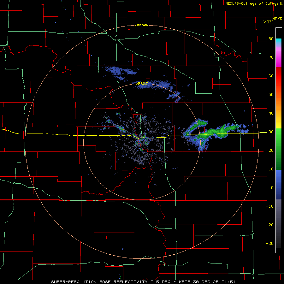Click the 10 value on the dBZ scale

(271, 169)
